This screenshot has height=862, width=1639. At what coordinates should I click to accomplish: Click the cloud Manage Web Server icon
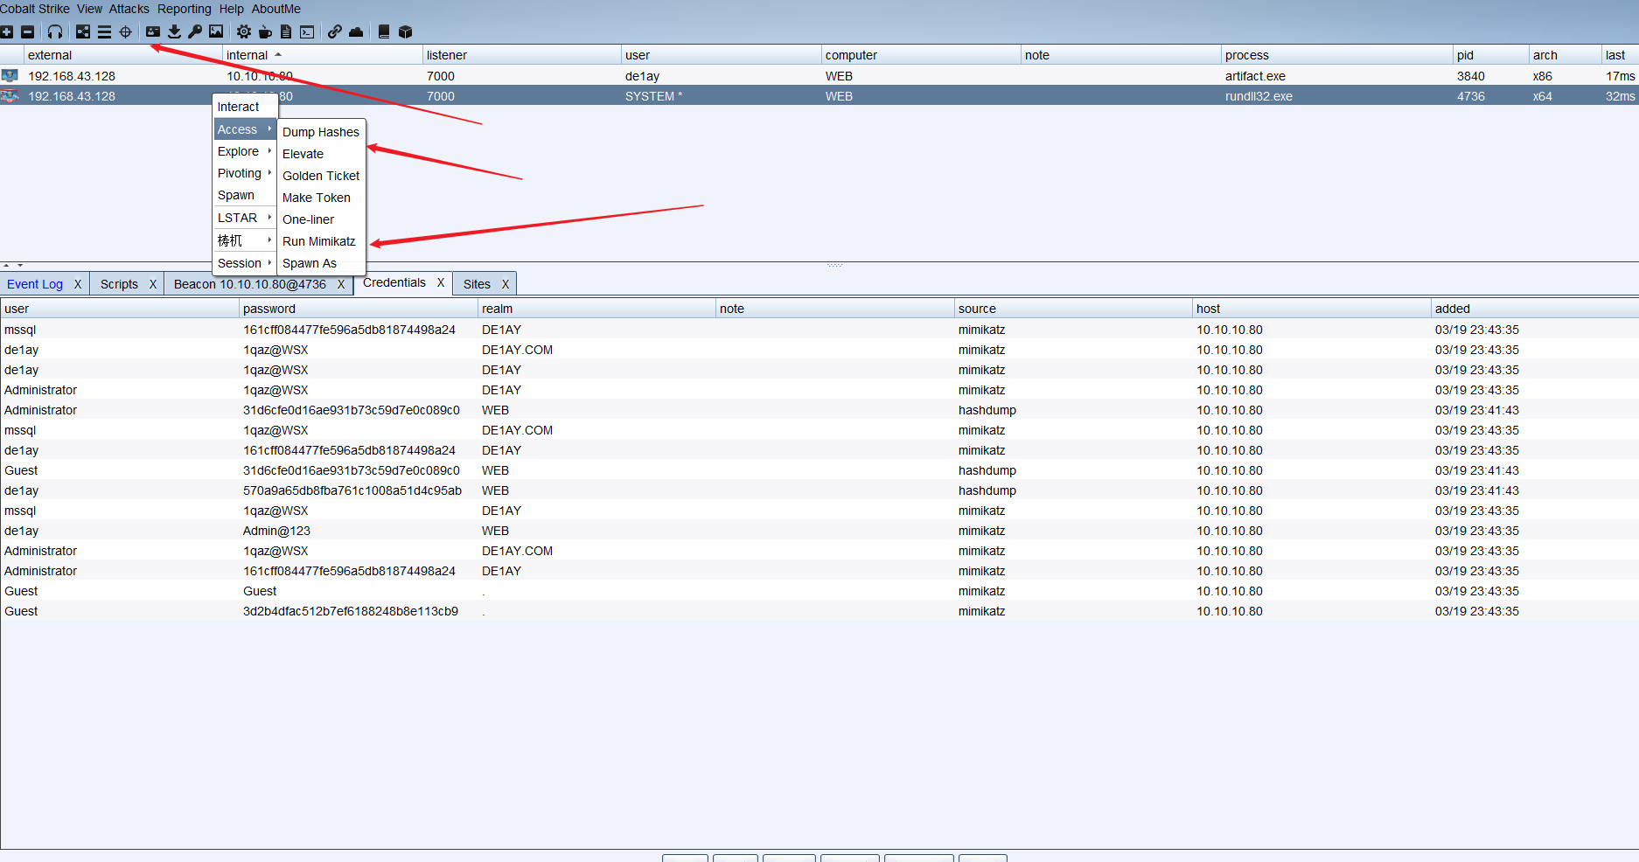356,32
